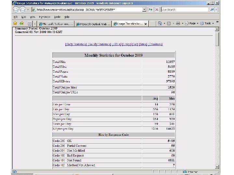Viewport: 234px width, 175px height.
Task: Follow the URLs link
Action: [116, 44]
